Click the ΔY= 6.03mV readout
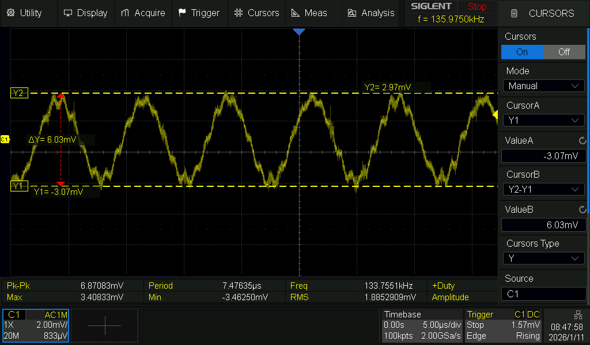The width and height of the screenshot is (590, 345). [x=52, y=140]
